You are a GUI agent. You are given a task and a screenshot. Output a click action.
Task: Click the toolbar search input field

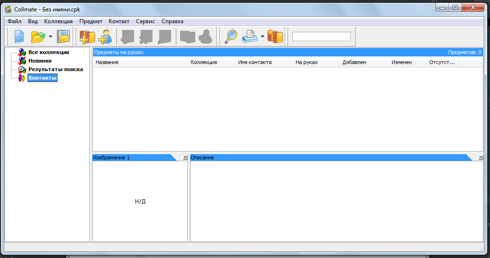click(x=321, y=37)
